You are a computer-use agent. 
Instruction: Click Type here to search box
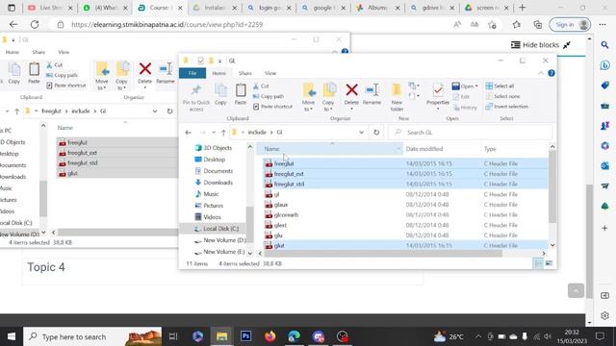pyautogui.click(x=92, y=336)
